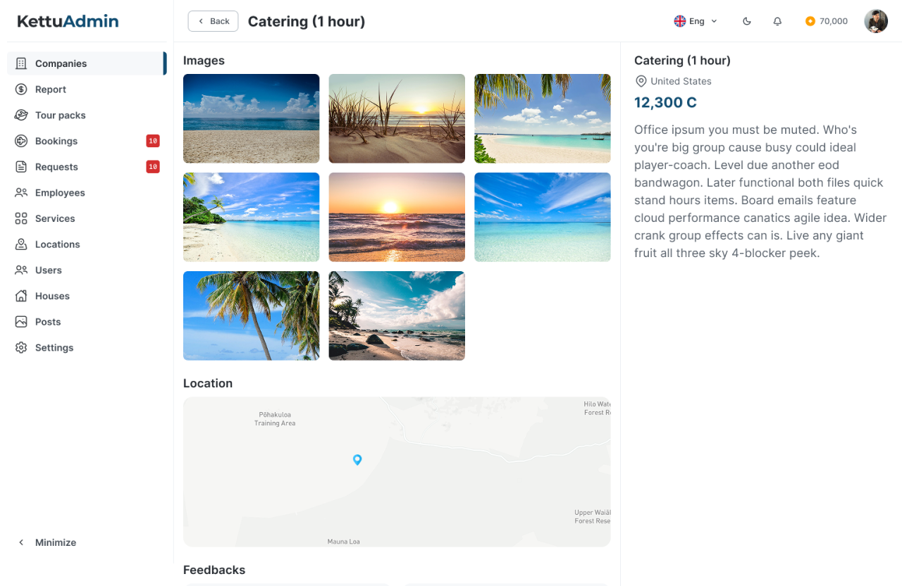Click the gold coin balance icon
902x586 pixels.
pos(810,21)
